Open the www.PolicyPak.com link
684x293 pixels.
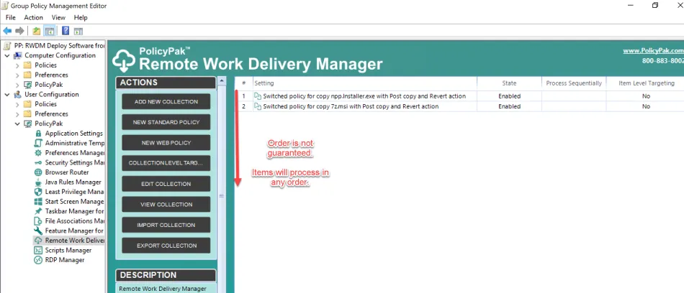tap(652, 51)
